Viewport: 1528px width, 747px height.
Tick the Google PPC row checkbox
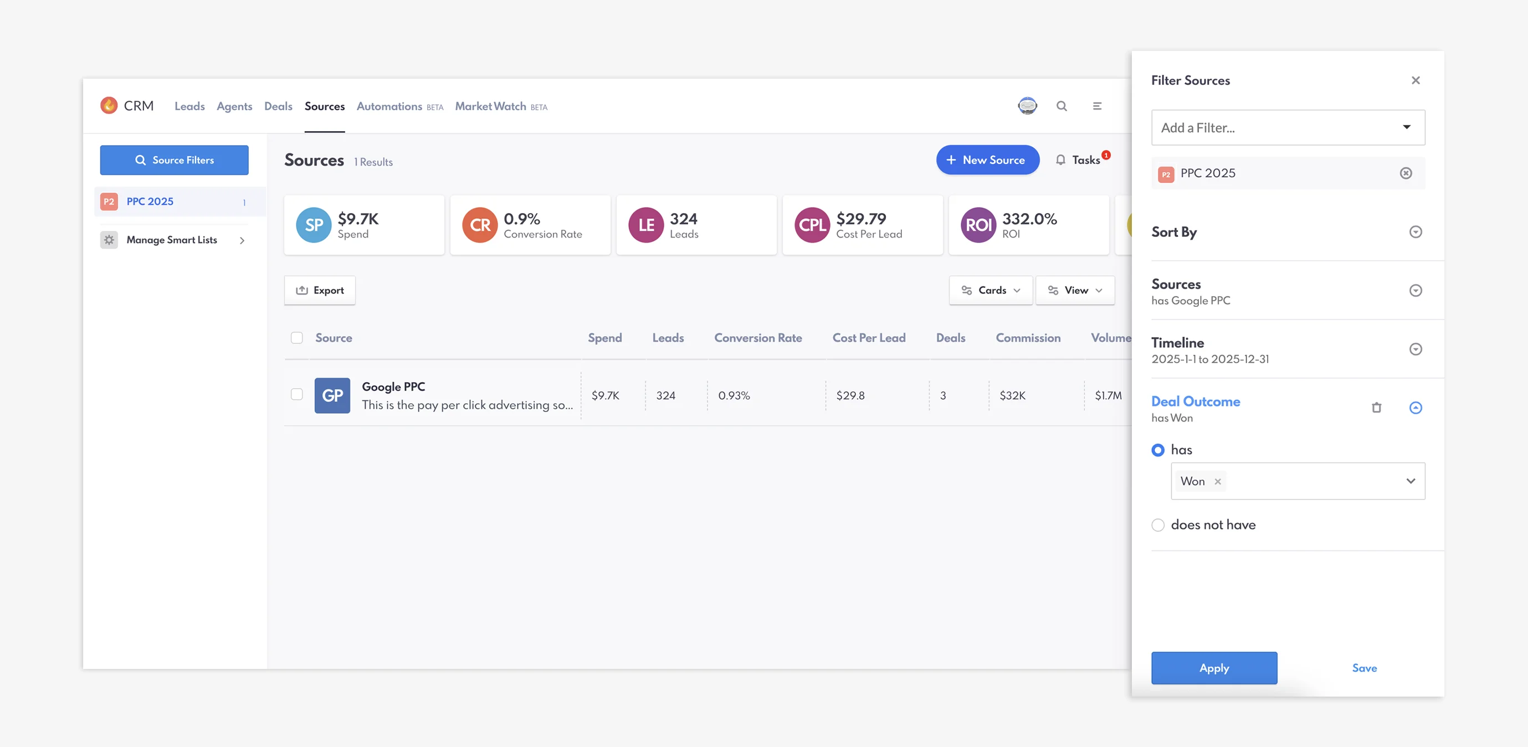click(x=296, y=394)
